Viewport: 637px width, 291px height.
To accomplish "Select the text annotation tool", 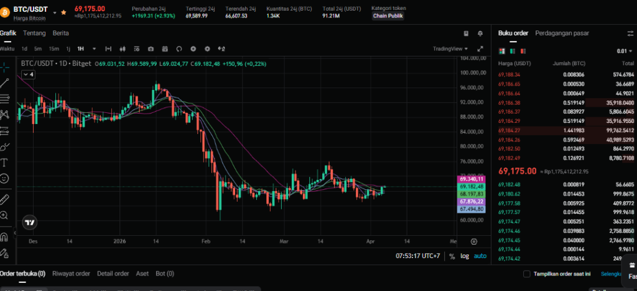I will pyautogui.click(x=4, y=163).
